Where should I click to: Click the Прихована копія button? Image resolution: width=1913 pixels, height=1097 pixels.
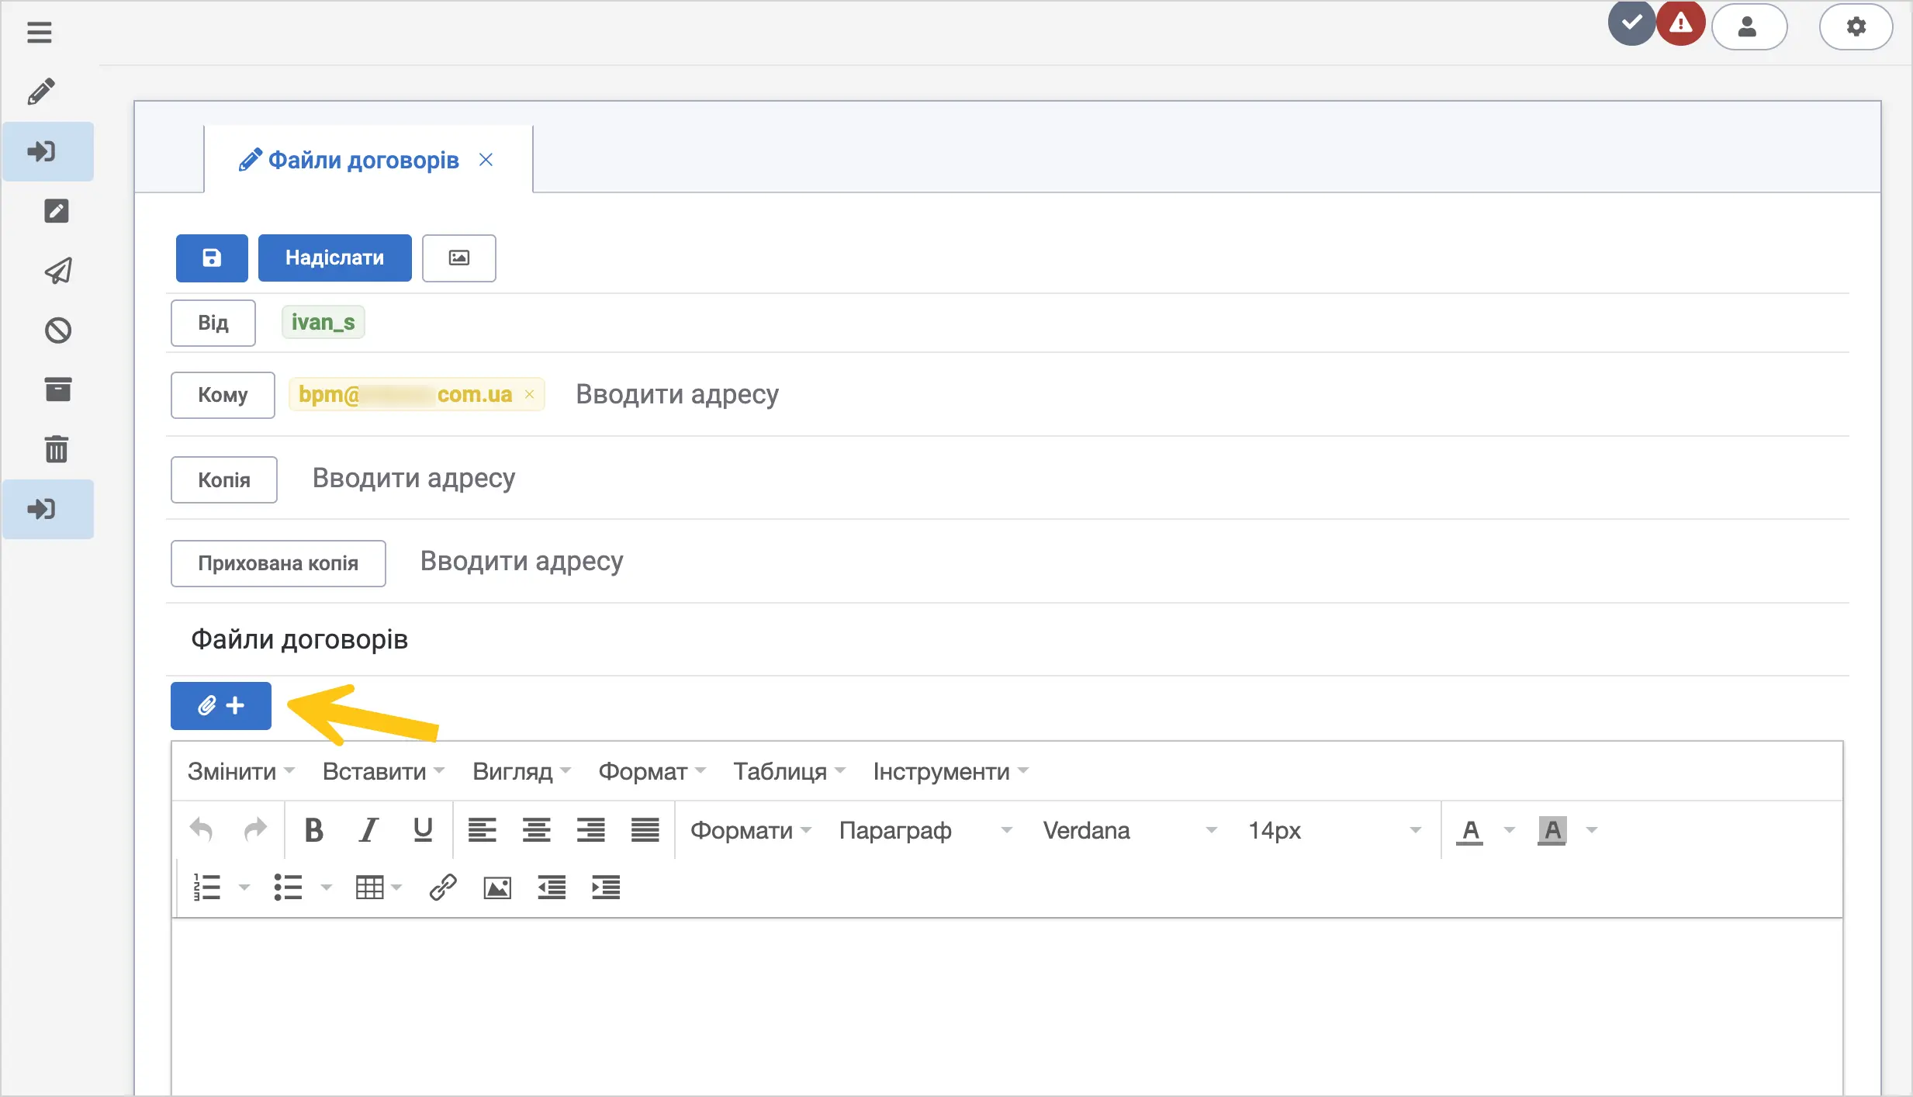click(278, 563)
